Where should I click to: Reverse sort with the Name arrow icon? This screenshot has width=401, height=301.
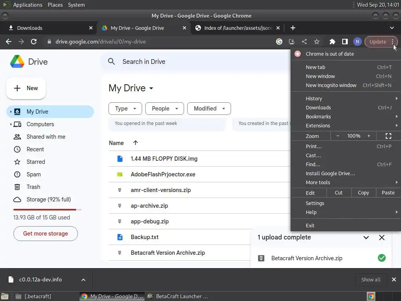tap(135, 143)
